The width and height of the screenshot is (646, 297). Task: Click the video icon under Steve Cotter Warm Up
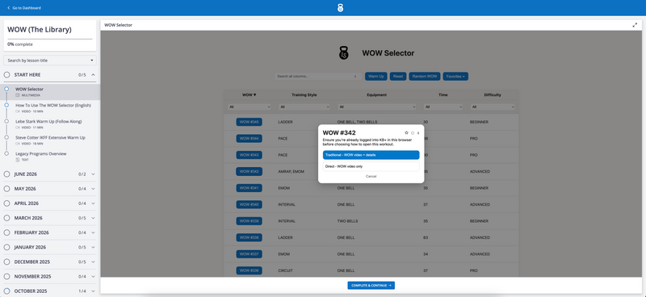tap(18, 144)
